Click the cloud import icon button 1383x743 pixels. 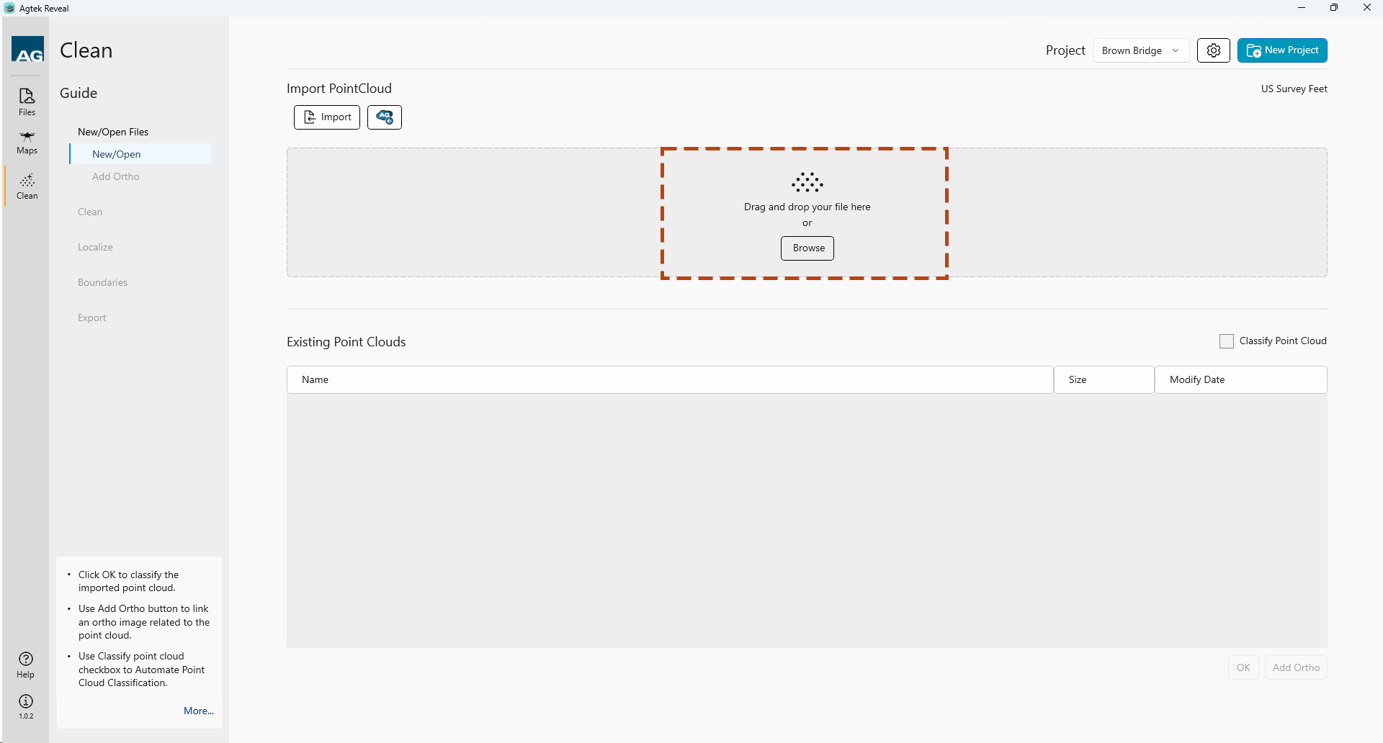(384, 117)
